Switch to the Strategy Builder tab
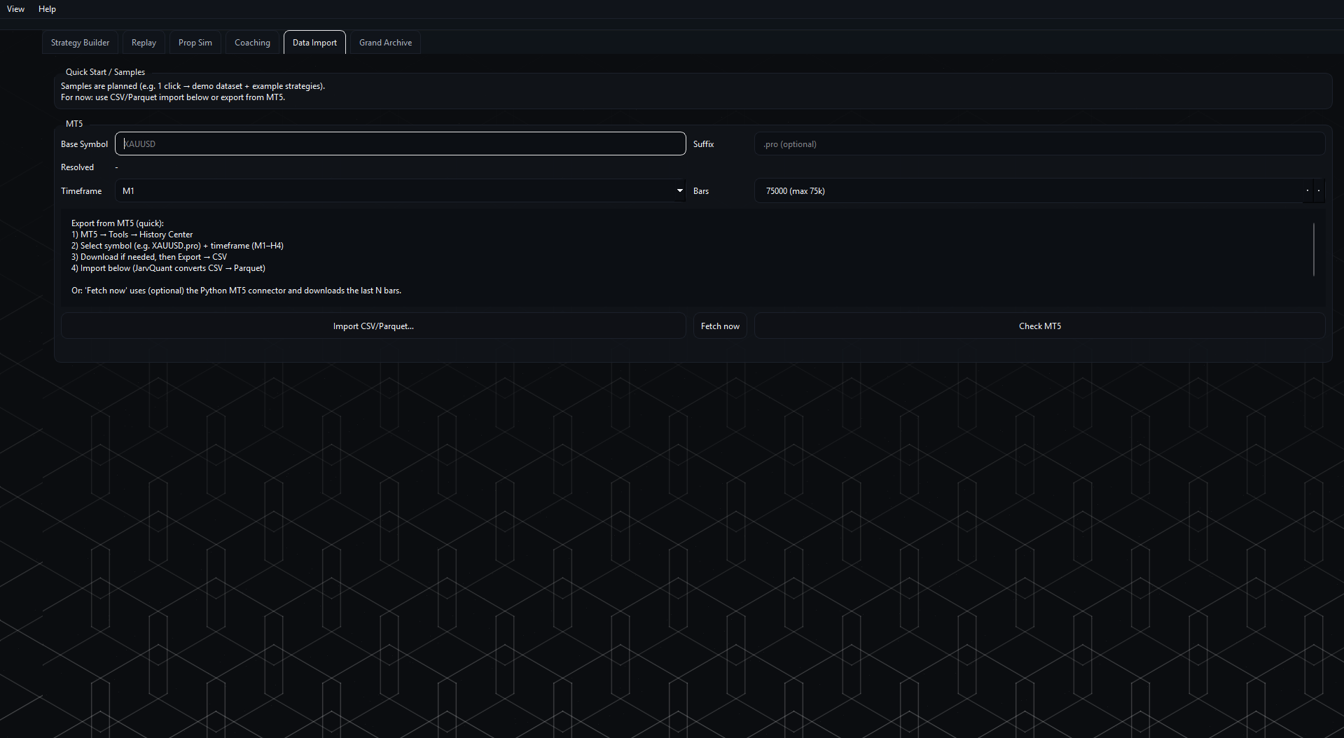This screenshot has width=1344, height=738. tap(80, 43)
